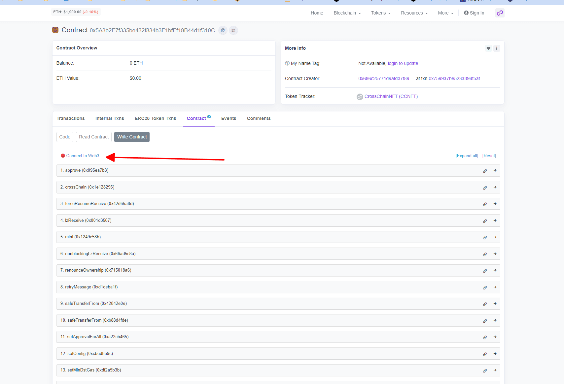
Task: Copy permalink for mint method
Action: pyautogui.click(x=485, y=237)
